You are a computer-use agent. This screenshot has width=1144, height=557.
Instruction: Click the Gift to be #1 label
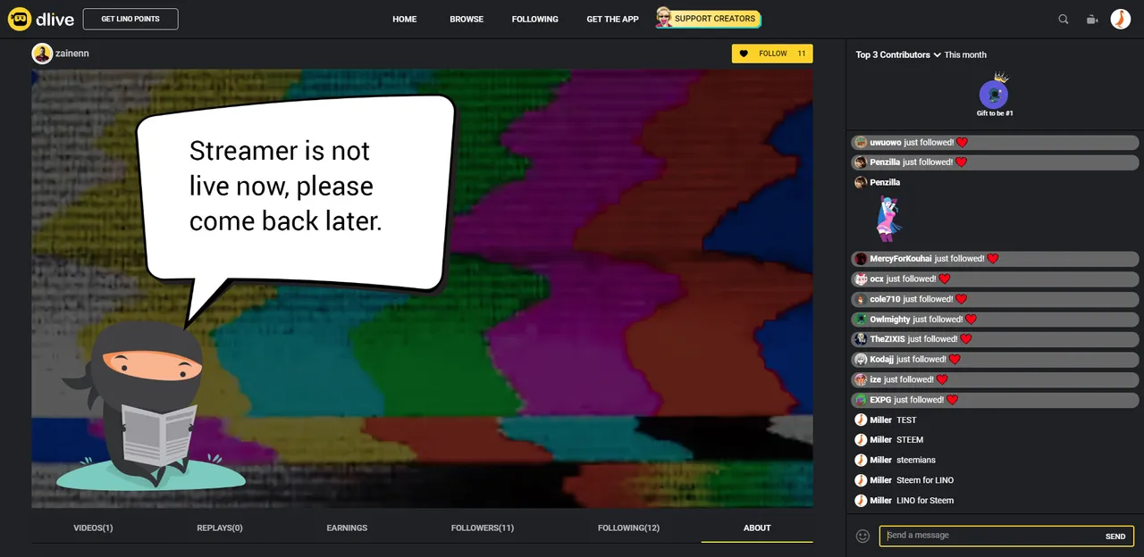pyautogui.click(x=995, y=113)
